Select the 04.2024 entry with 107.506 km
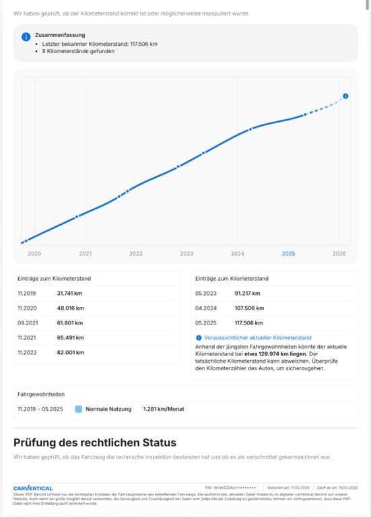Screen dimensions: 371x517 coord(274,308)
